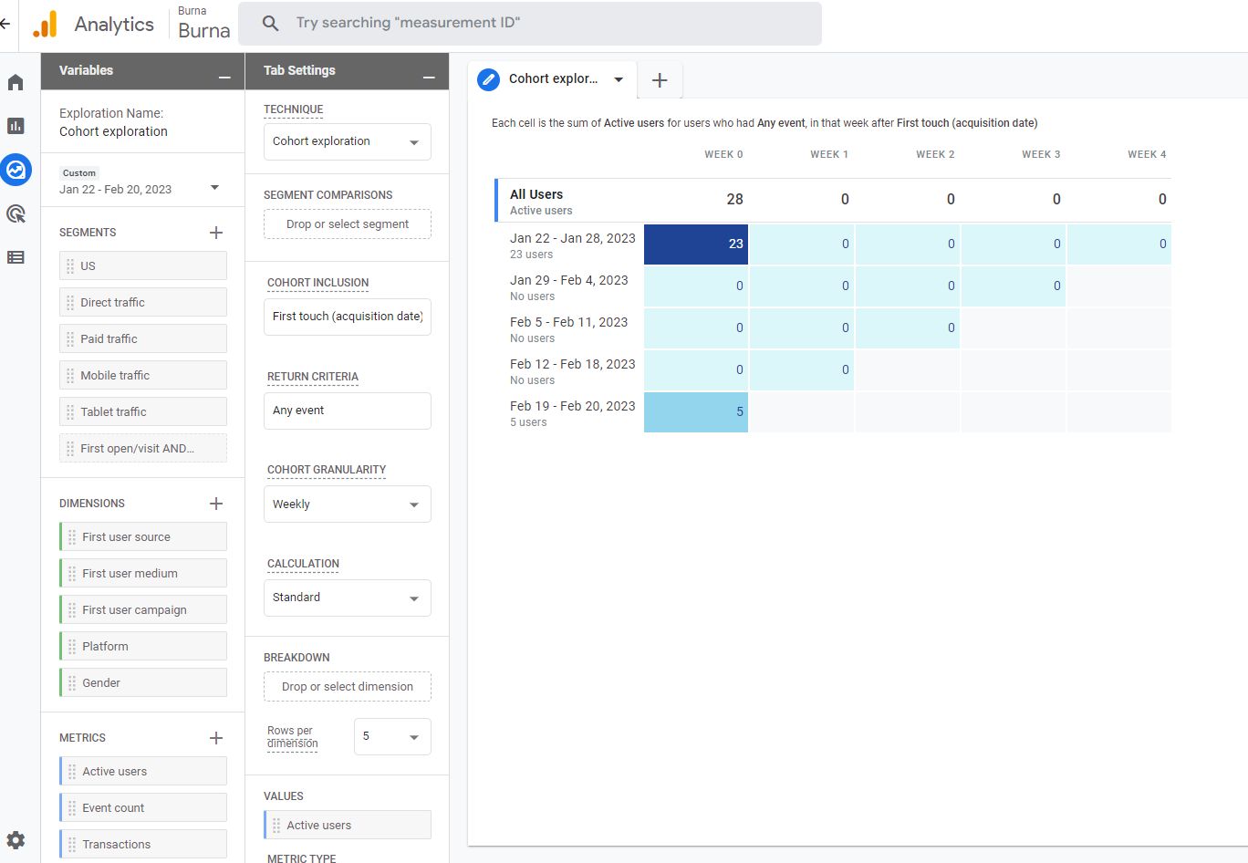Open the Reports icon in sidebar
The image size is (1248, 863).
16,126
